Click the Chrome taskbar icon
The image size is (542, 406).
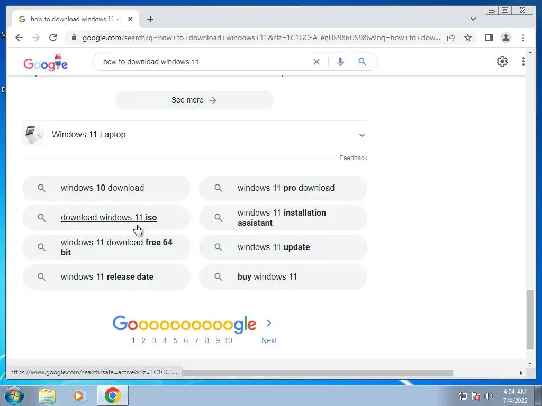113,395
